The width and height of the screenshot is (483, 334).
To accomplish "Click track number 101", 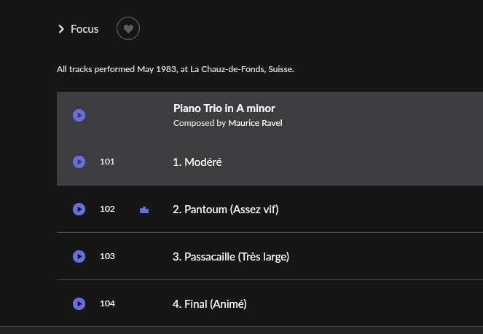I will pyautogui.click(x=107, y=162).
